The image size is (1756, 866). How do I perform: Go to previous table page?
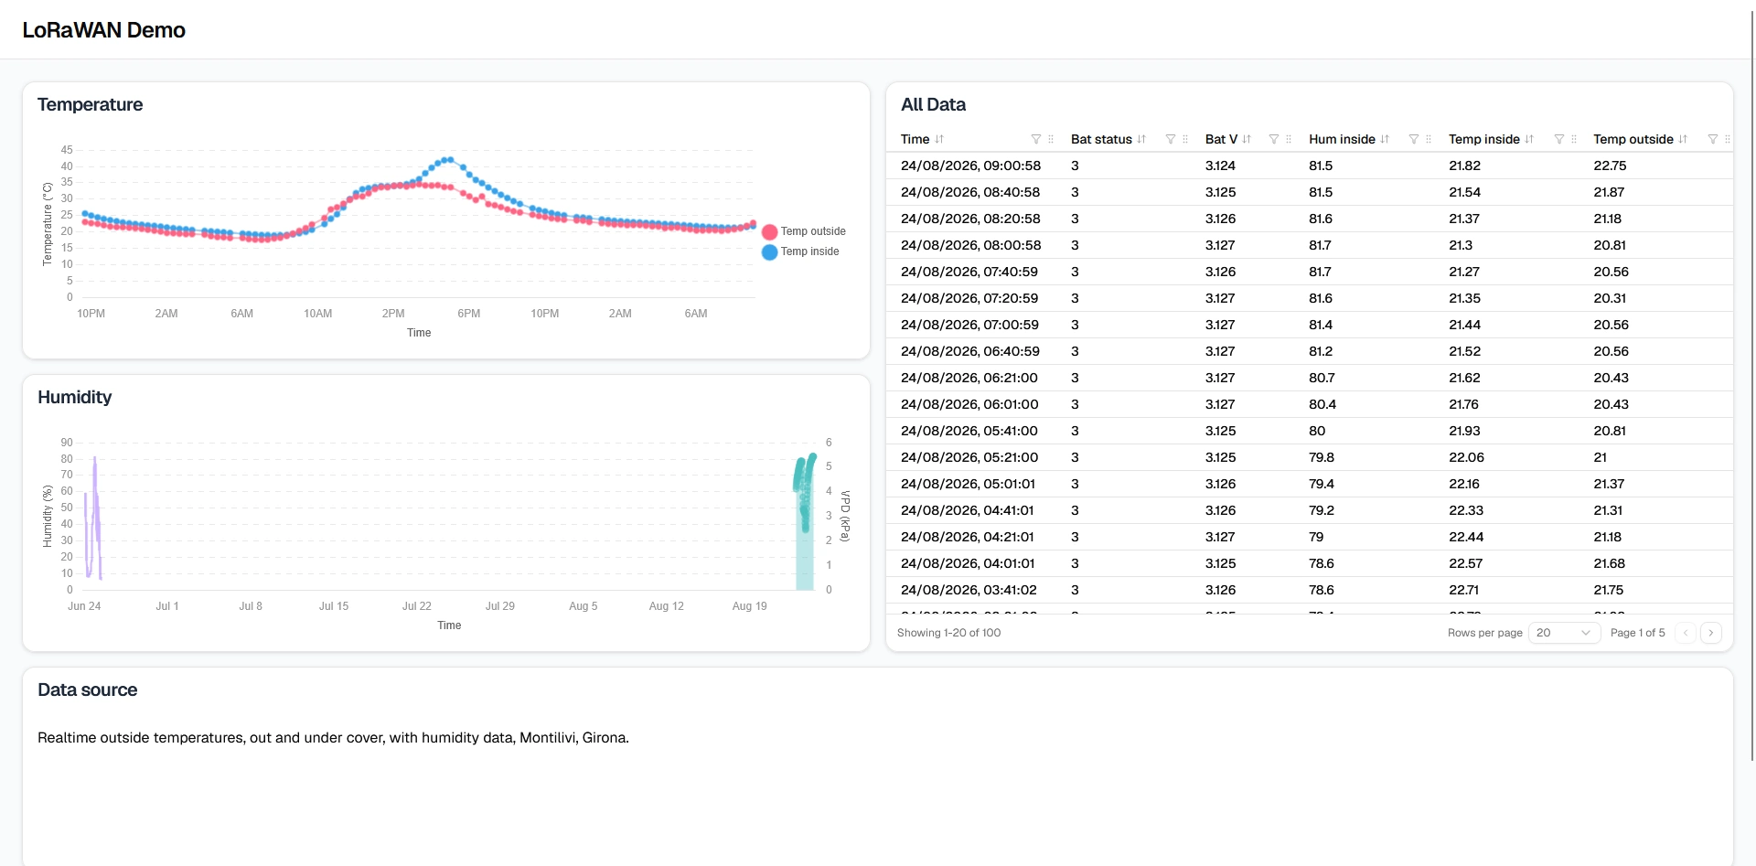(1686, 633)
